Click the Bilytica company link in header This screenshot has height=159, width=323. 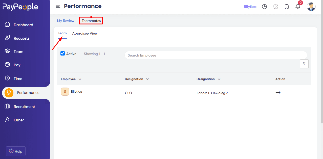pyautogui.click(x=250, y=7)
